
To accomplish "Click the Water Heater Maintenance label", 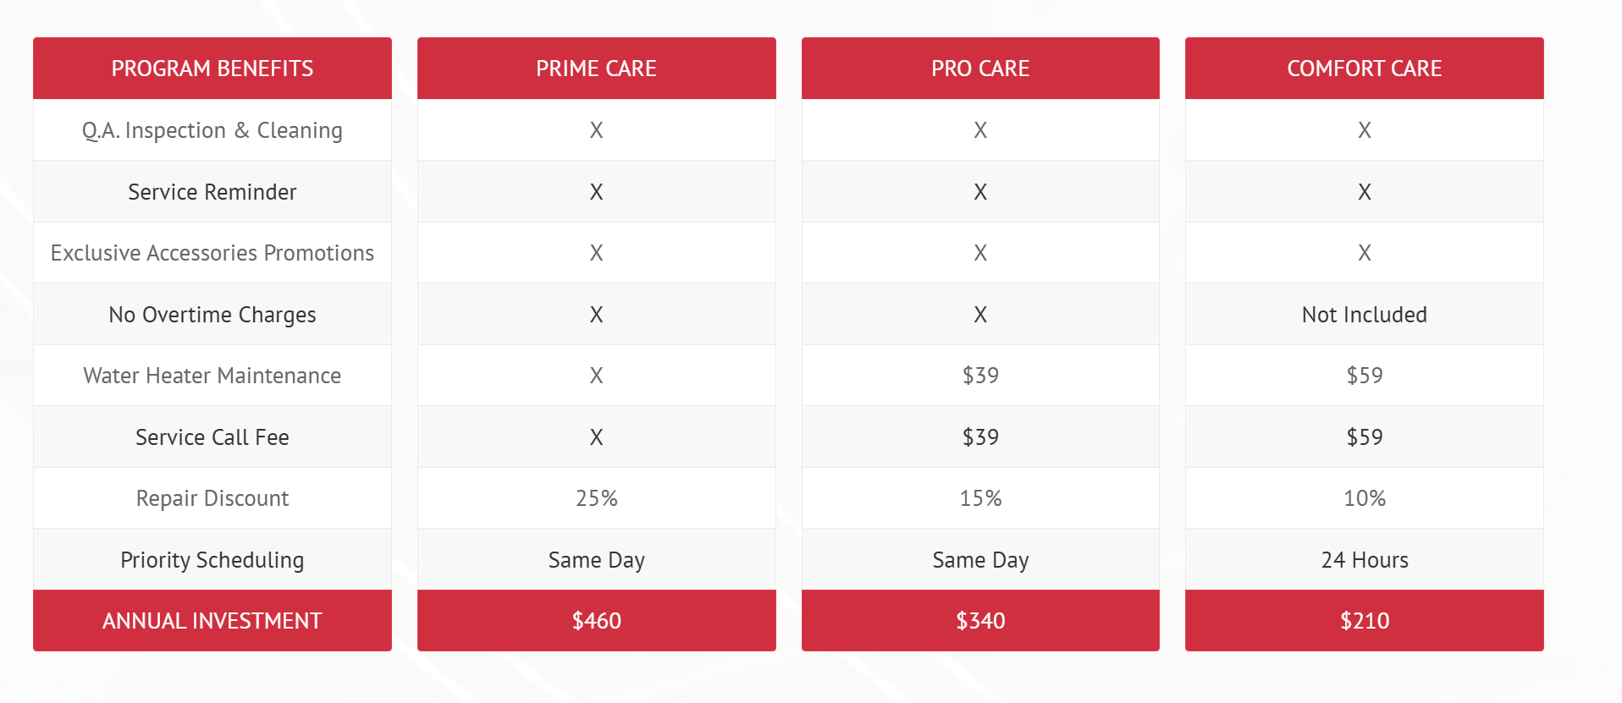I will click(212, 376).
